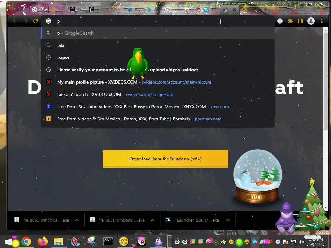Image resolution: width=331 pixels, height=248 pixels.
Task: Go back with the browser back arrow
Action: 15,21
